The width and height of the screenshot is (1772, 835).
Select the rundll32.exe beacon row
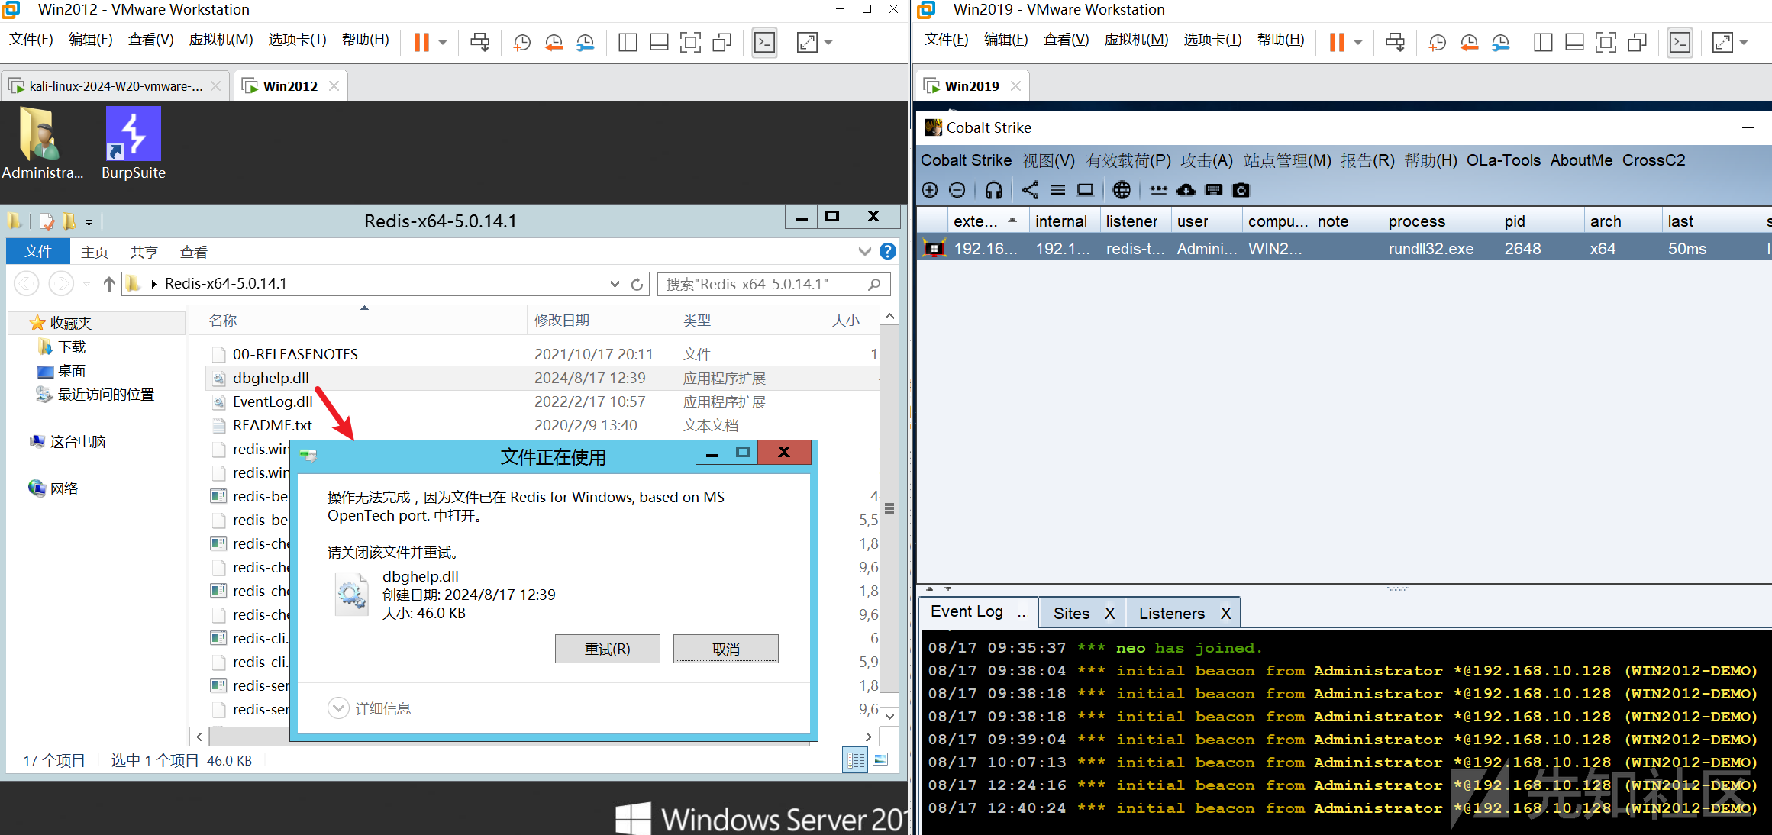click(x=1344, y=248)
